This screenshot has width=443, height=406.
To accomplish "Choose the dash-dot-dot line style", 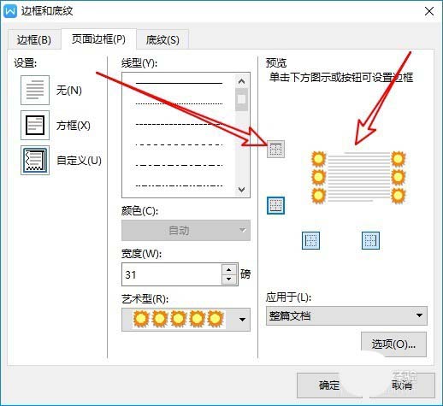I will coord(179,185).
